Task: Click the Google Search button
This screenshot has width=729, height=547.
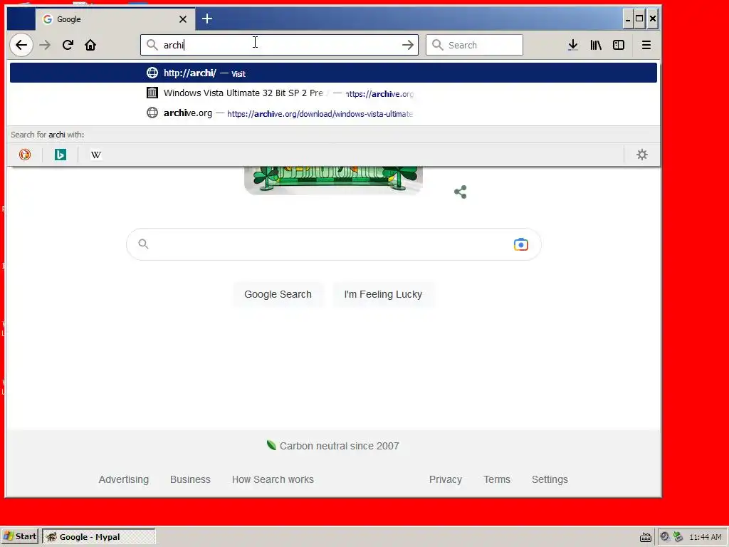Action: [278, 294]
